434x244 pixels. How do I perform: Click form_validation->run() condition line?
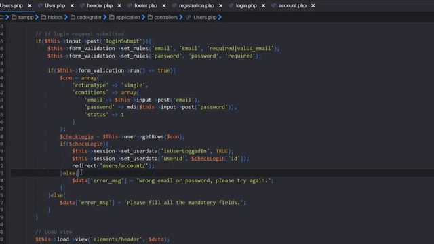click(111, 70)
